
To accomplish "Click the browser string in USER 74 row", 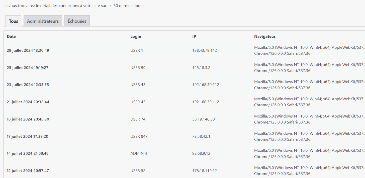I will pos(310,119).
